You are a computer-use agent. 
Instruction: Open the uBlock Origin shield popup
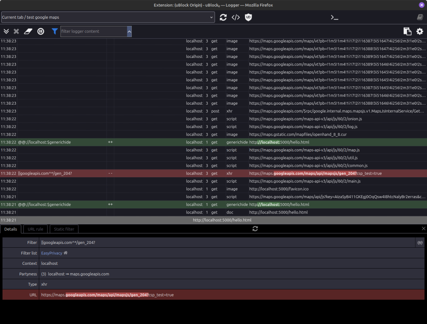(x=248, y=17)
